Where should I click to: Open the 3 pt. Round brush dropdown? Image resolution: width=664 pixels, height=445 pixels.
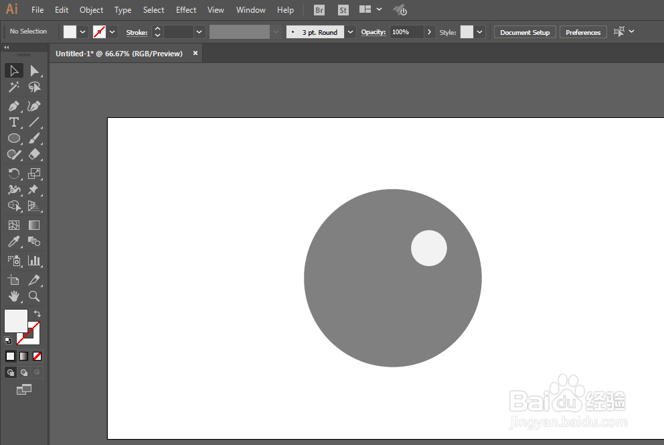tap(350, 32)
